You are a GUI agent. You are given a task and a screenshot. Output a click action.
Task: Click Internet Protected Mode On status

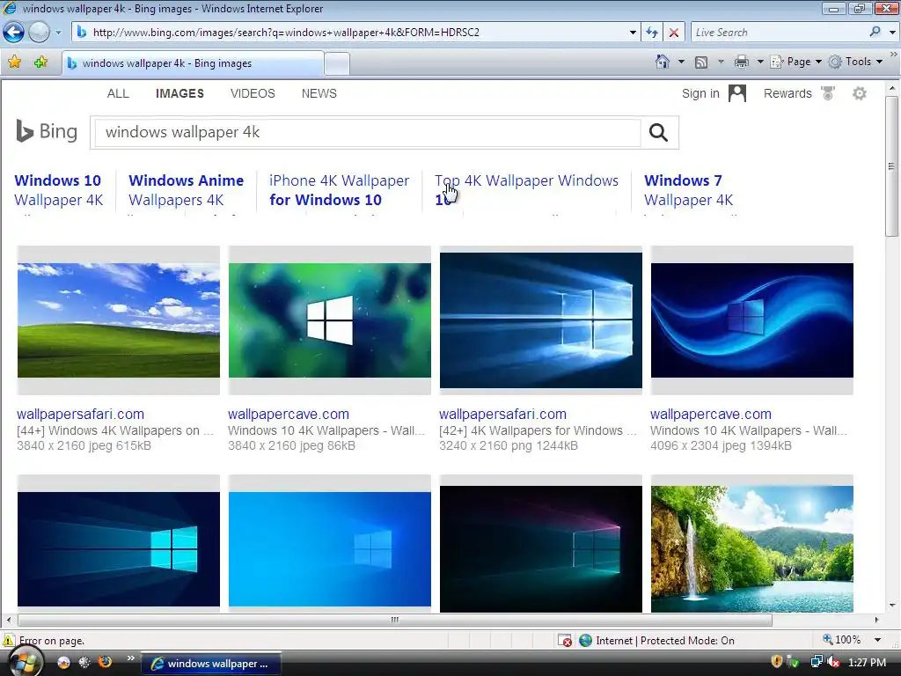pos(656,641)
